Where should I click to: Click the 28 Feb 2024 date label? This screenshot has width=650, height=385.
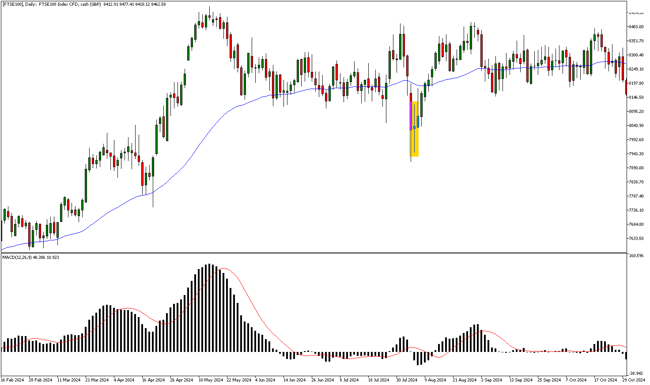click(41, 380)
